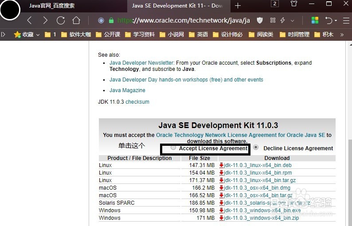Click the 150.98 MB file size cell
Screen dimensions: 352x226
pos(202,210)
